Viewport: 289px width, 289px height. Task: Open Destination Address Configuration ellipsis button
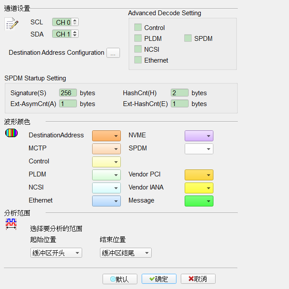tap(113, 53)
